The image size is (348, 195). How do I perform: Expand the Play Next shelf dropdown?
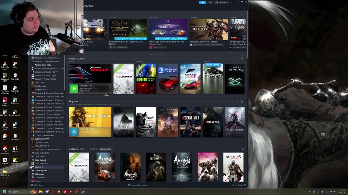coord(80,102)
